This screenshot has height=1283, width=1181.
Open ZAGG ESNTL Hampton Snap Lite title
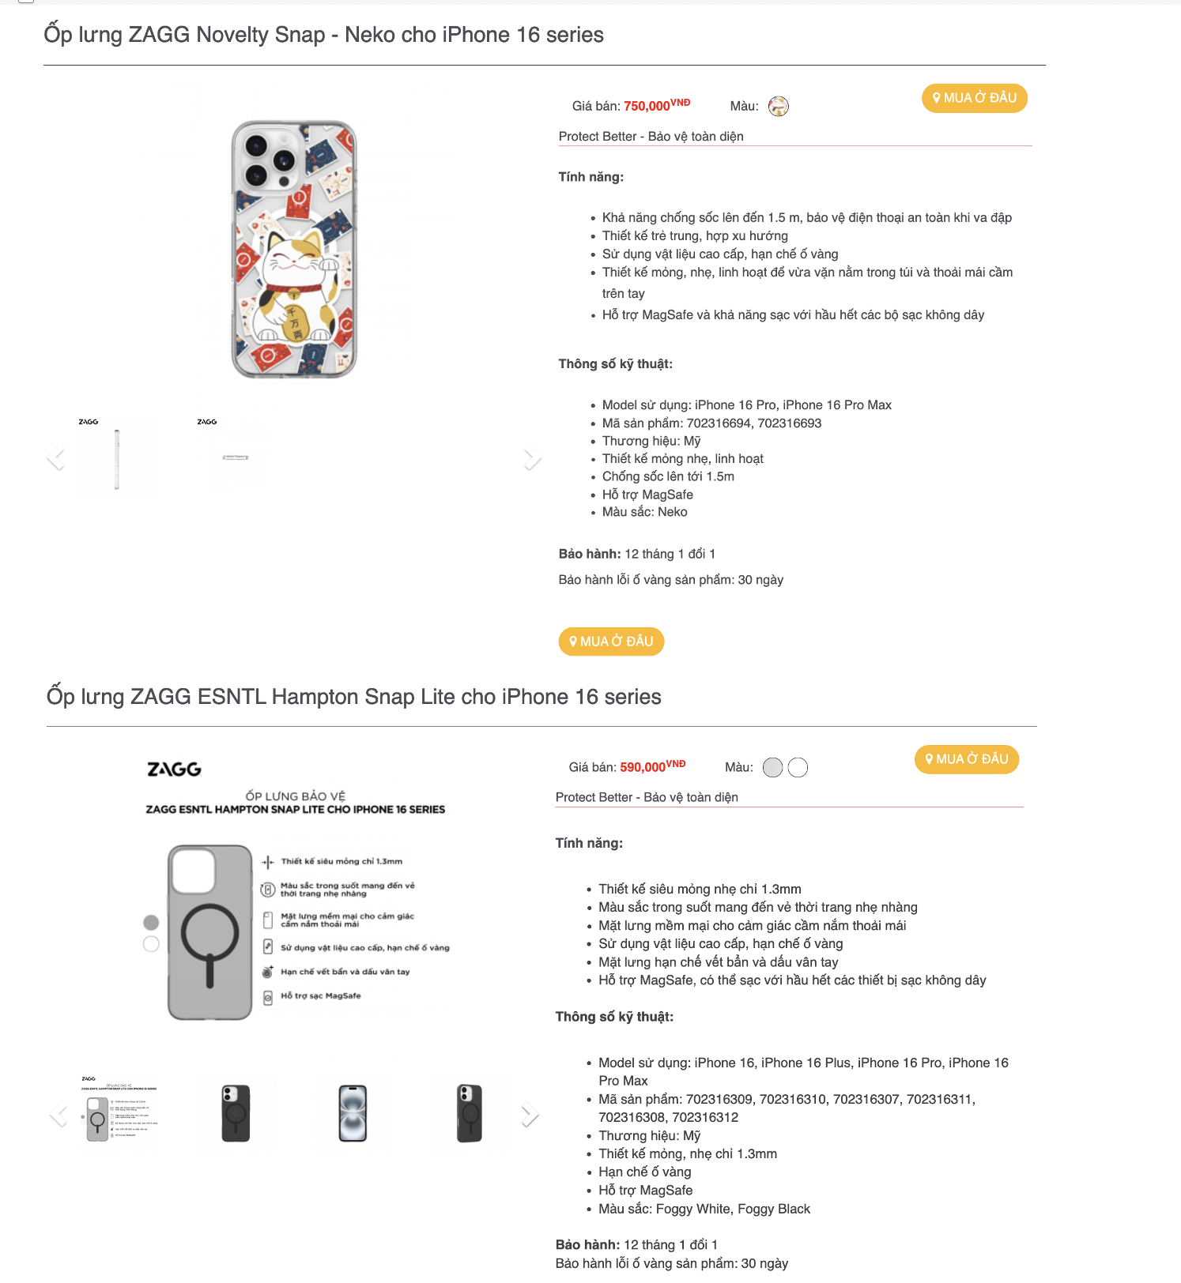[353, 697]
